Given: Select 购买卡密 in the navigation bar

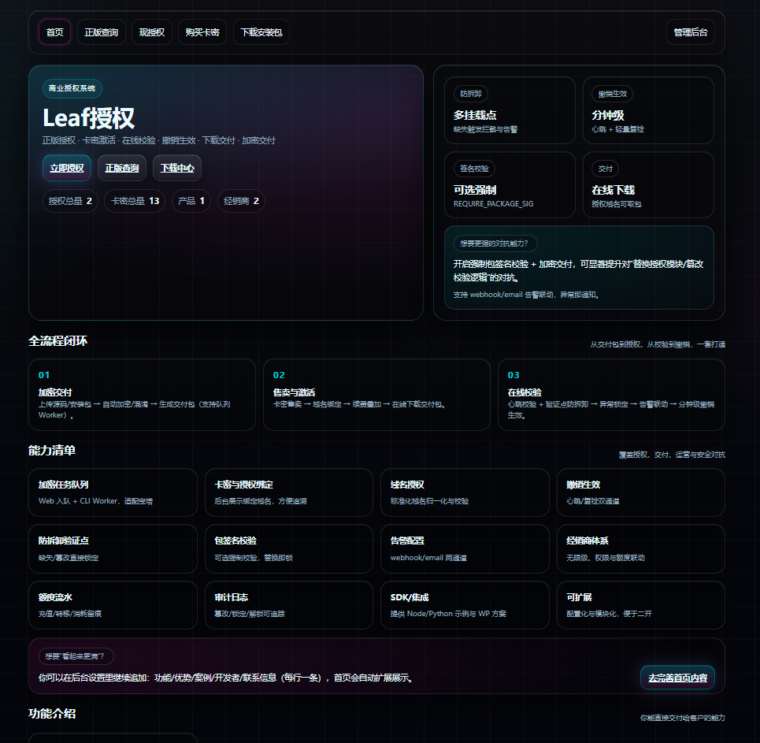Looking at the screenshot, I should [202, 32].
